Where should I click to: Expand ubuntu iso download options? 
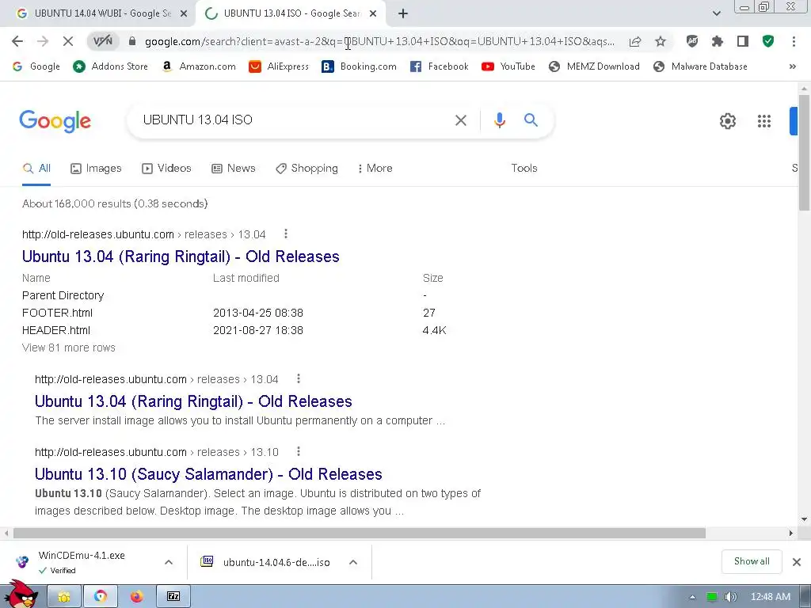(x=353, y=562)
